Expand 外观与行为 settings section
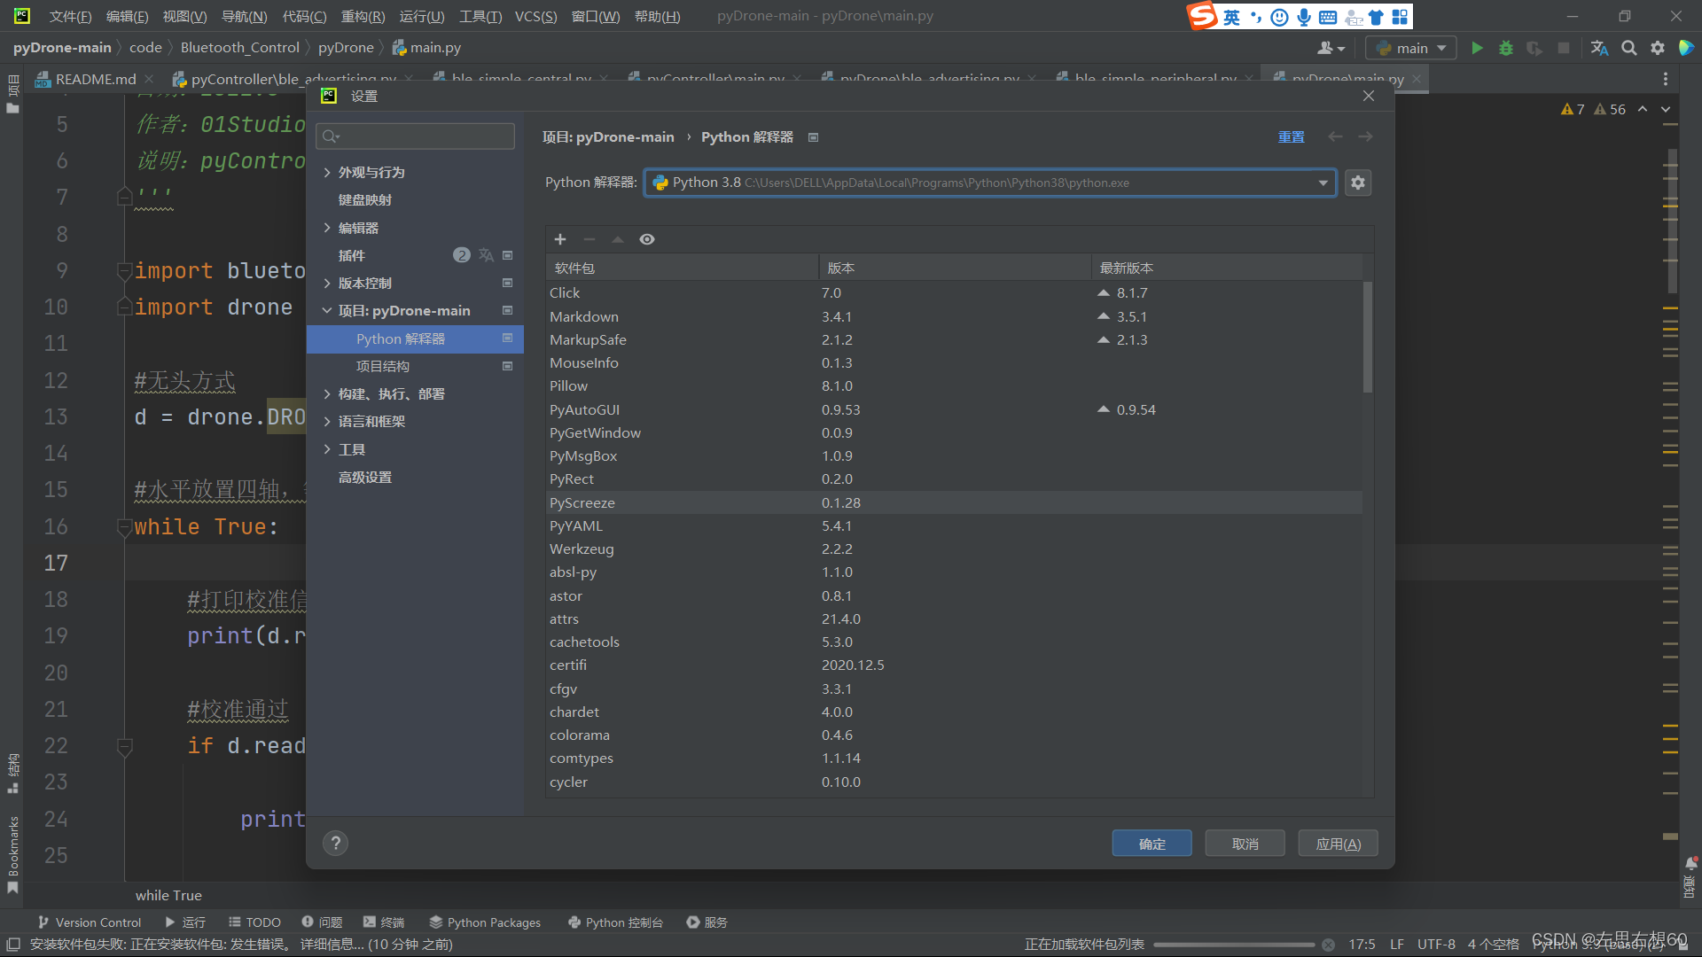This screenshot has height=957, width=1702. tap(327, 172)
